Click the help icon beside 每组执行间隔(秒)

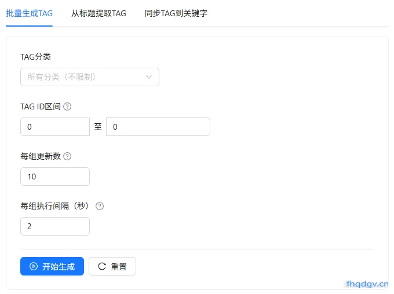click(x=100, y=206)
